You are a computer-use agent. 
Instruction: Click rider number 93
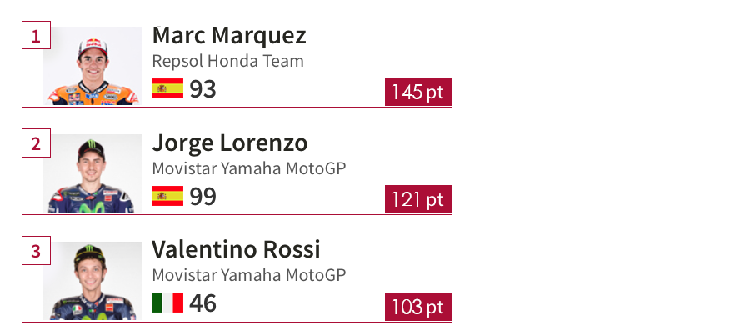tap(202, 89)
